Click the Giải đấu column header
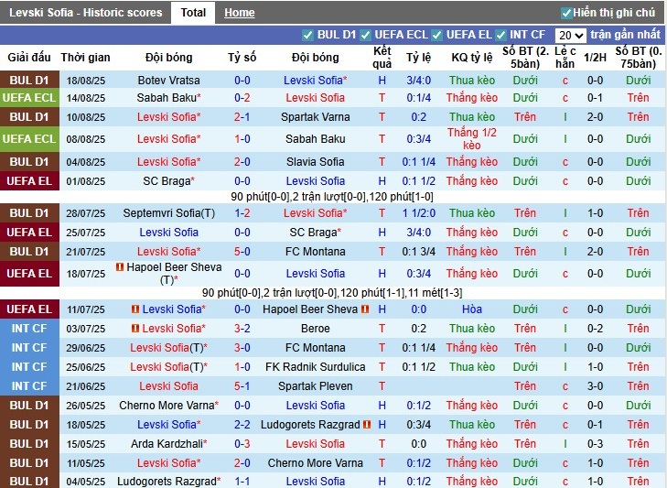Screen dimensions: 667x488 pyautogui.click(x=29, y=57)
